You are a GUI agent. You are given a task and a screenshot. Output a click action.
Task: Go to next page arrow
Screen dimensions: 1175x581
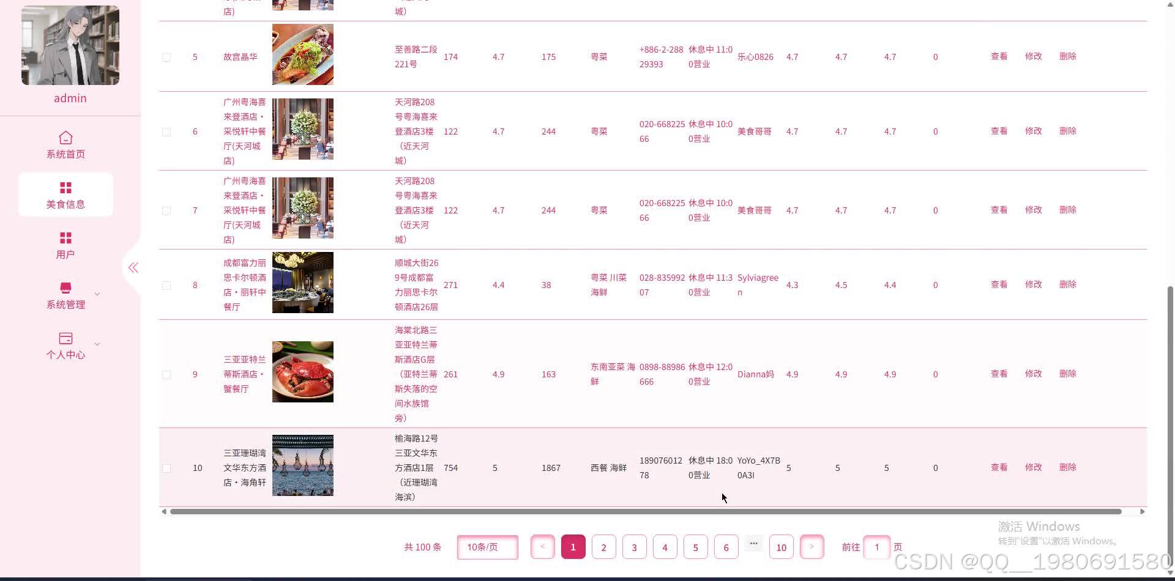812,547
